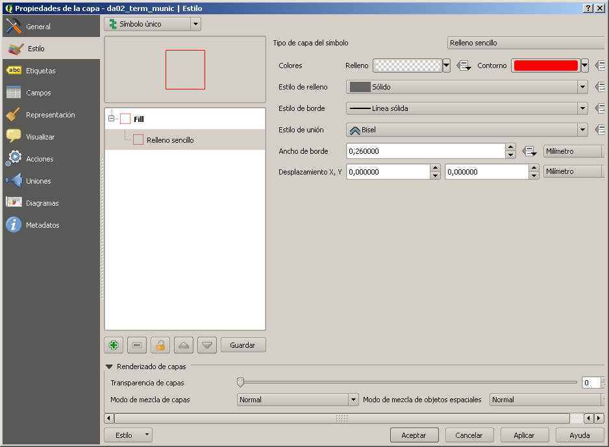Show the Metadatos tab
The width and height of the screenshot is (609, 447).
pyautogui.click(x=51, y=225)
